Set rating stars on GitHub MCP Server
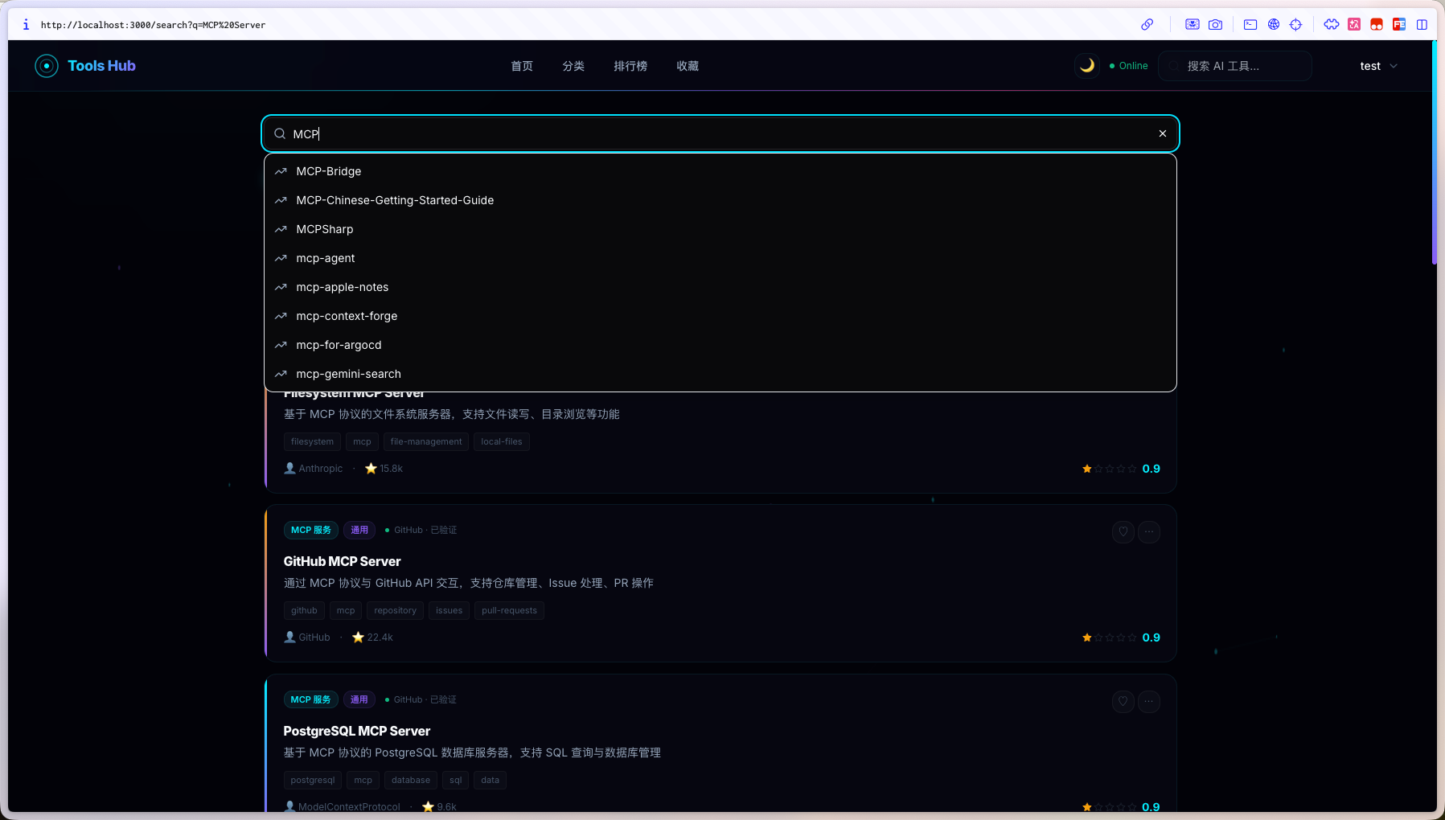This screenshot has height=820, width=1445. (x=1110, y=638)
